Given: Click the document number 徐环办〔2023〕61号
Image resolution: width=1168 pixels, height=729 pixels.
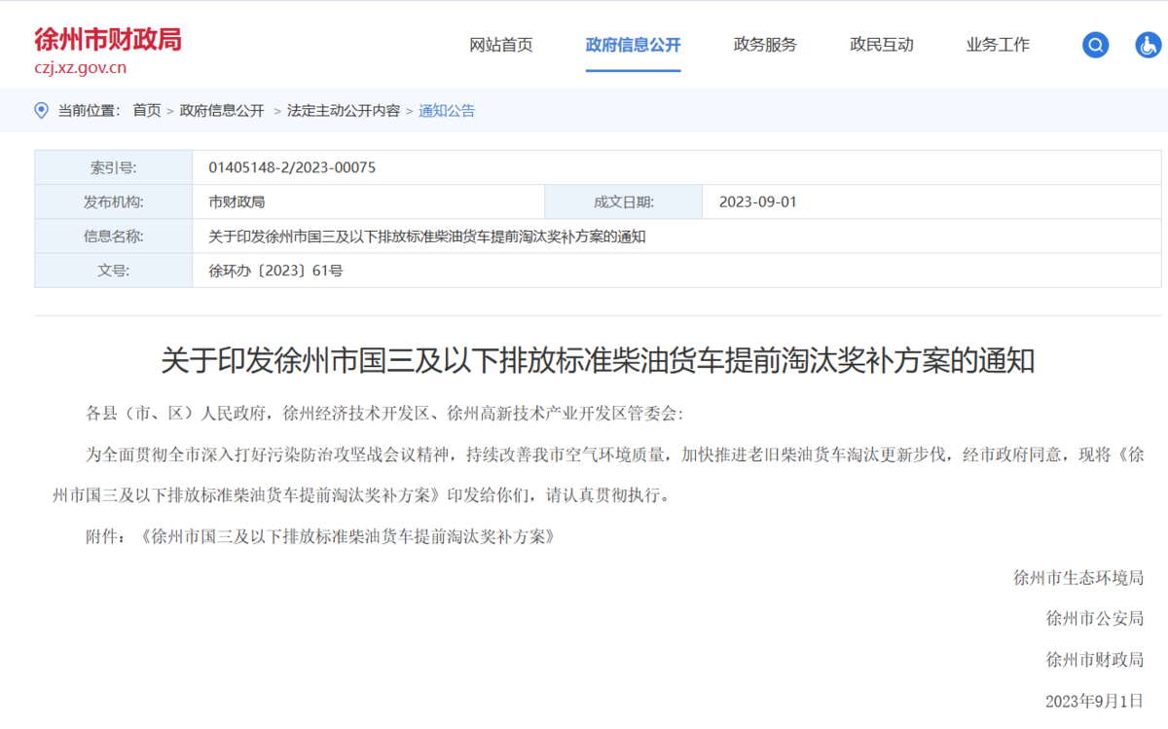Looking at the screenshot, I should click(275, 271).
